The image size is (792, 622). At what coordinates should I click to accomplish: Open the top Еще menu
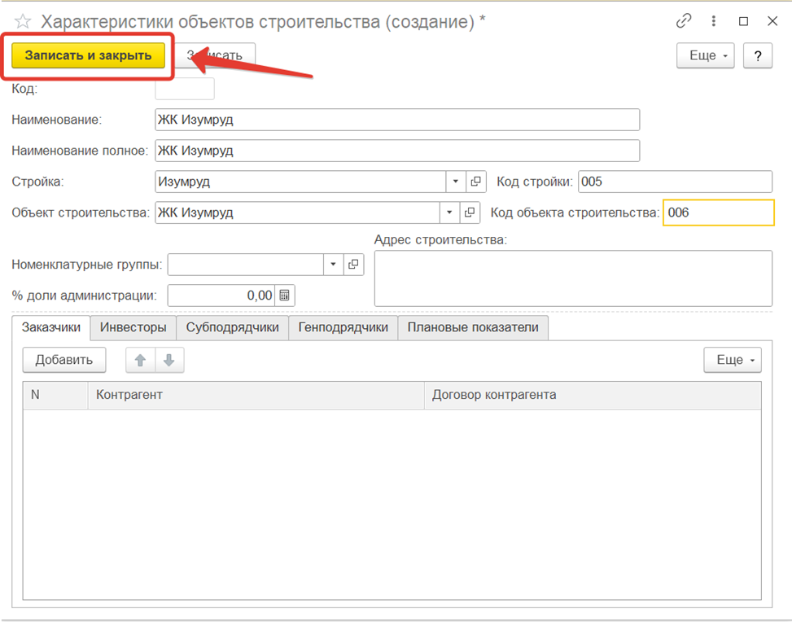[705, 55]
